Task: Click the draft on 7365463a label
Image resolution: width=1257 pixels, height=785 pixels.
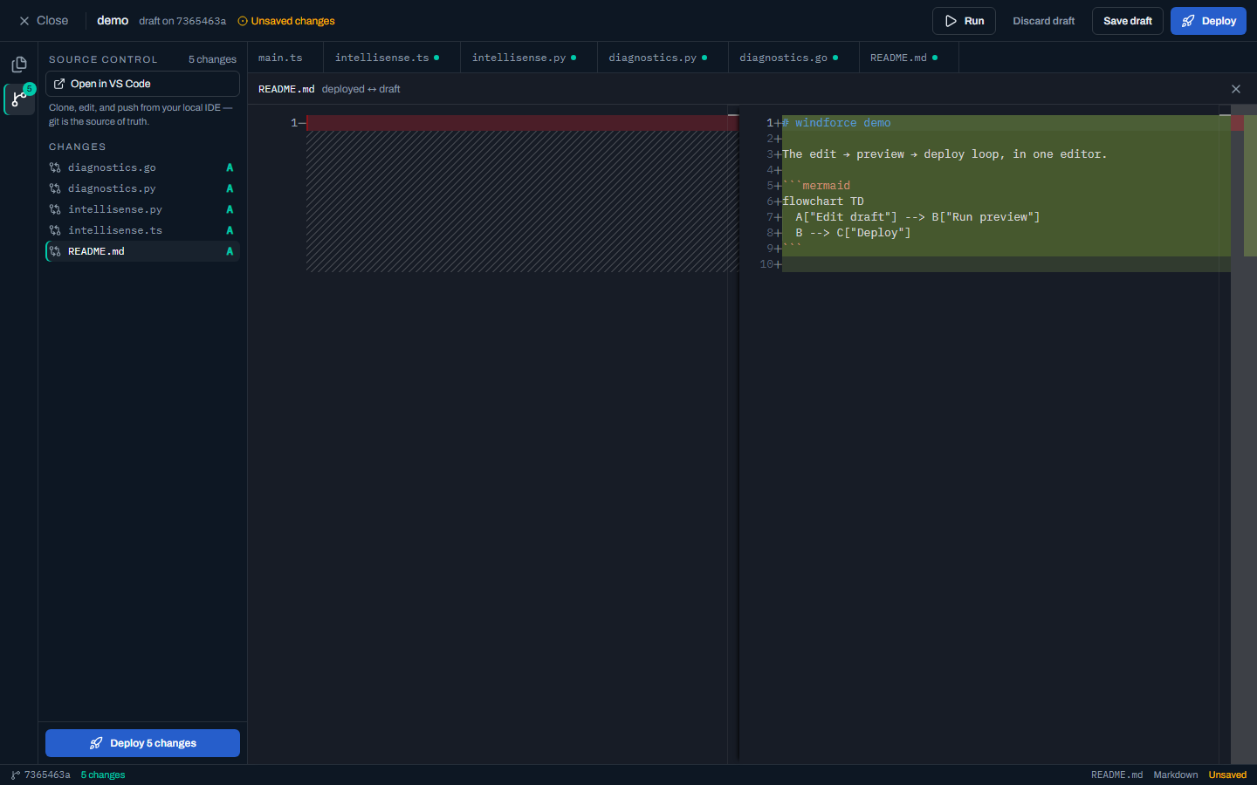Action: pos(182,21)
